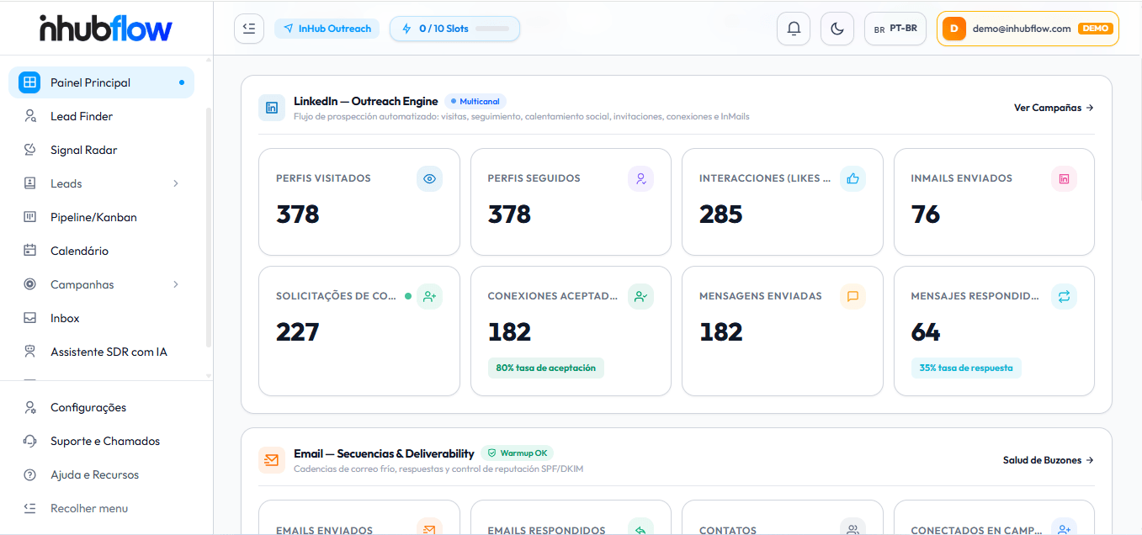The height and width of the screenshot is (535, 1142).
Task: Click the Pipeline/Kanban board icon
Action: [x=30, y=217]
